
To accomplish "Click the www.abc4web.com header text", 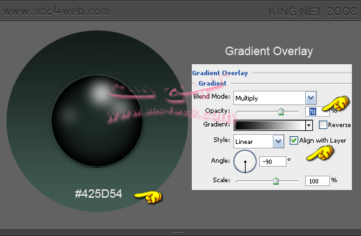I will (56, 11).
